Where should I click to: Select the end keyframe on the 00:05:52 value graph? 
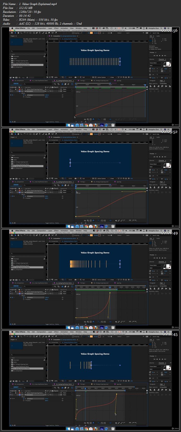pos(145,192)
